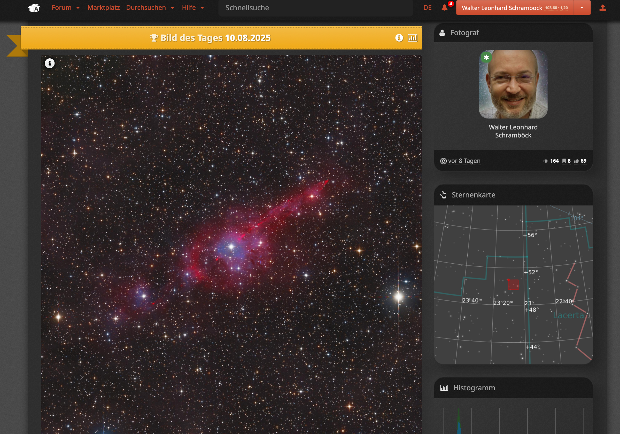Click the green star badge on the avatar
620x434 pixels.
486,57
